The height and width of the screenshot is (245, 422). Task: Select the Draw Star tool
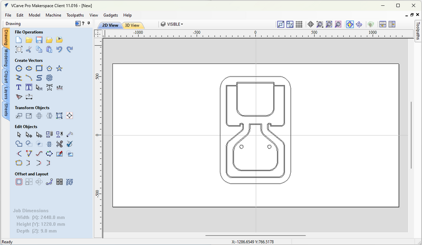tap(59, 68)
